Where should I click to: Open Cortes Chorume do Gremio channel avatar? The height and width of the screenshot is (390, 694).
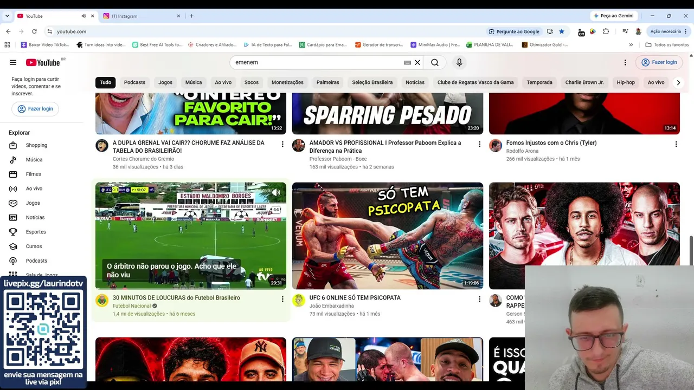click(102, 145)
